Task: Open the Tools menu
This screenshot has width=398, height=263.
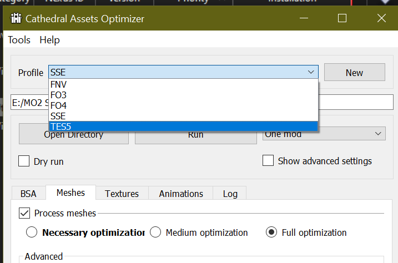Action: coord(19,40)
